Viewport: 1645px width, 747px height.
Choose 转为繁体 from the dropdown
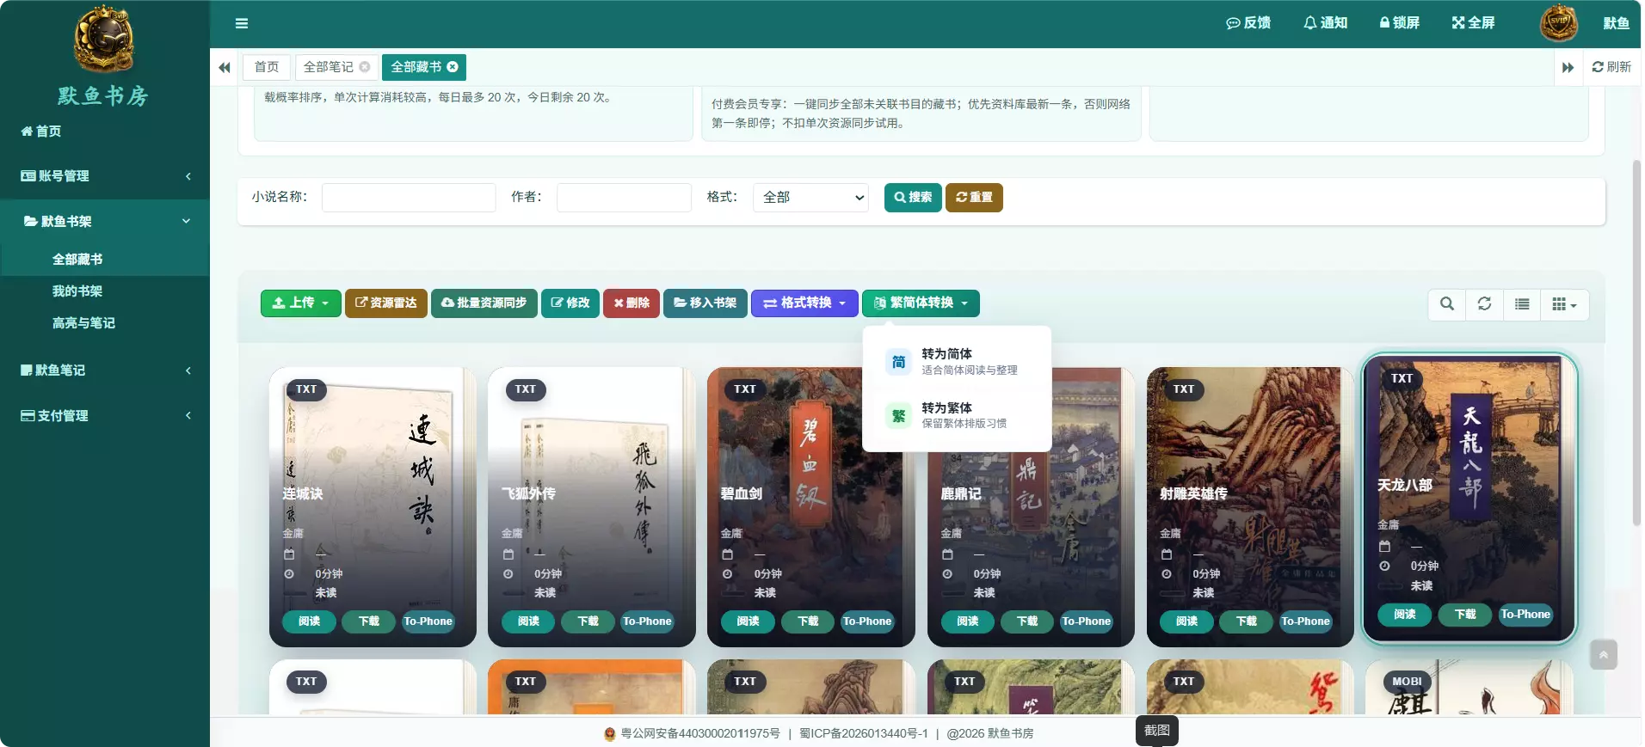click(x=957, y=416)
